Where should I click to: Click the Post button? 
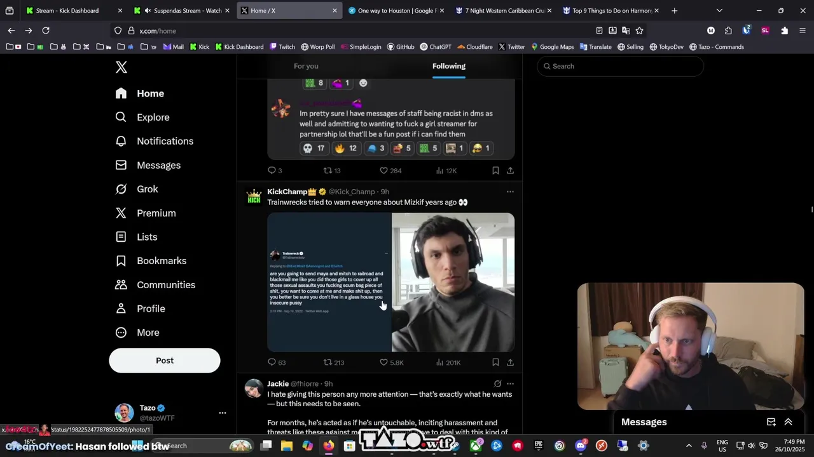click(165, 361)
